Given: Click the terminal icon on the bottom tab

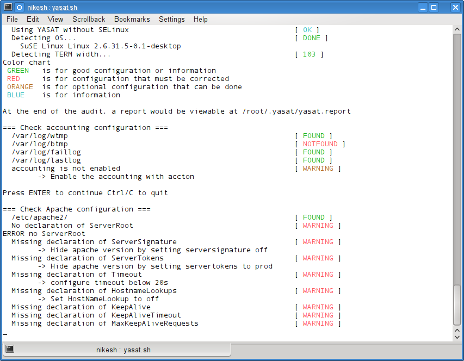Looking at the screenshot, I should pos(10,349).
